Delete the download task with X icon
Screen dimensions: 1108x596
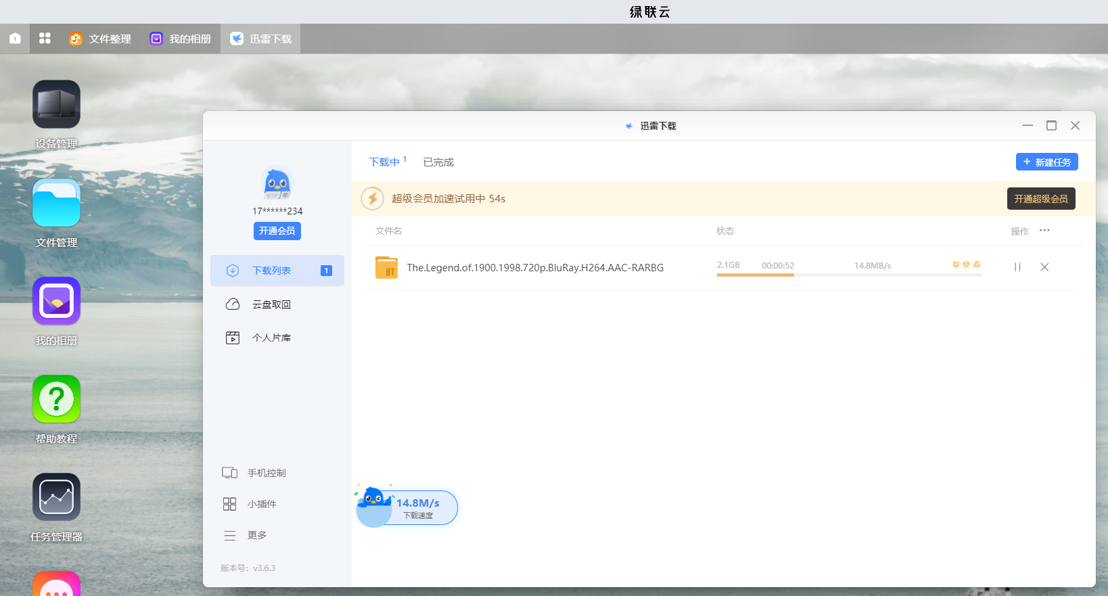point(1044,267)
